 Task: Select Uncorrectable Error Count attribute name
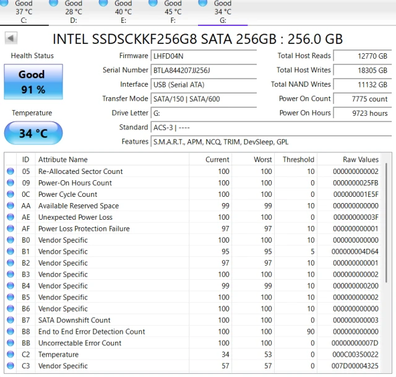click(x=80, y=343)
